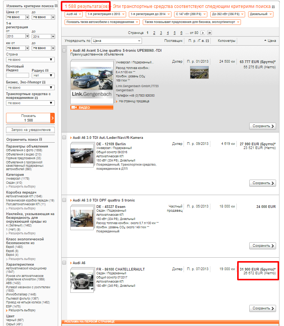This screenshot has width=284, height=326.
Task: Open registration to 2014 dropdown
Action: (43, 37)
